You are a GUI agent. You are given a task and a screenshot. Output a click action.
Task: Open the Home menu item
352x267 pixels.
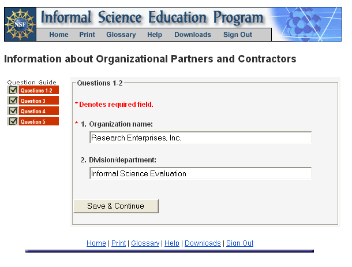(59, 35)
